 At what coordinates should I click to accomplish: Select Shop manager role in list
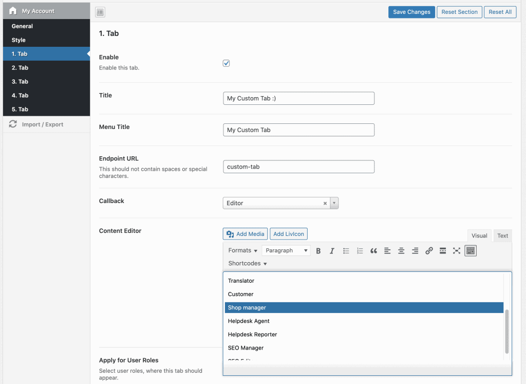point(364,307)
